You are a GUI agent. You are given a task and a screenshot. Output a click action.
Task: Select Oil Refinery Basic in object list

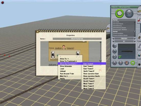[x=120, y=28]
